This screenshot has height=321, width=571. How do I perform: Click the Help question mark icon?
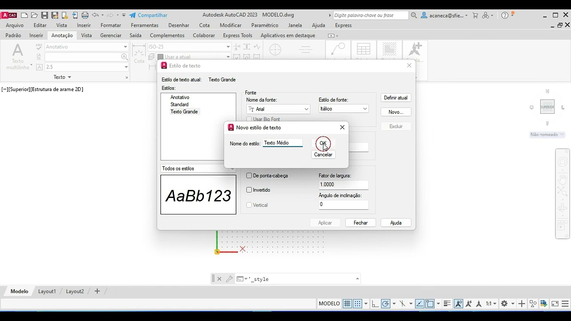click(x=505, y=15)
